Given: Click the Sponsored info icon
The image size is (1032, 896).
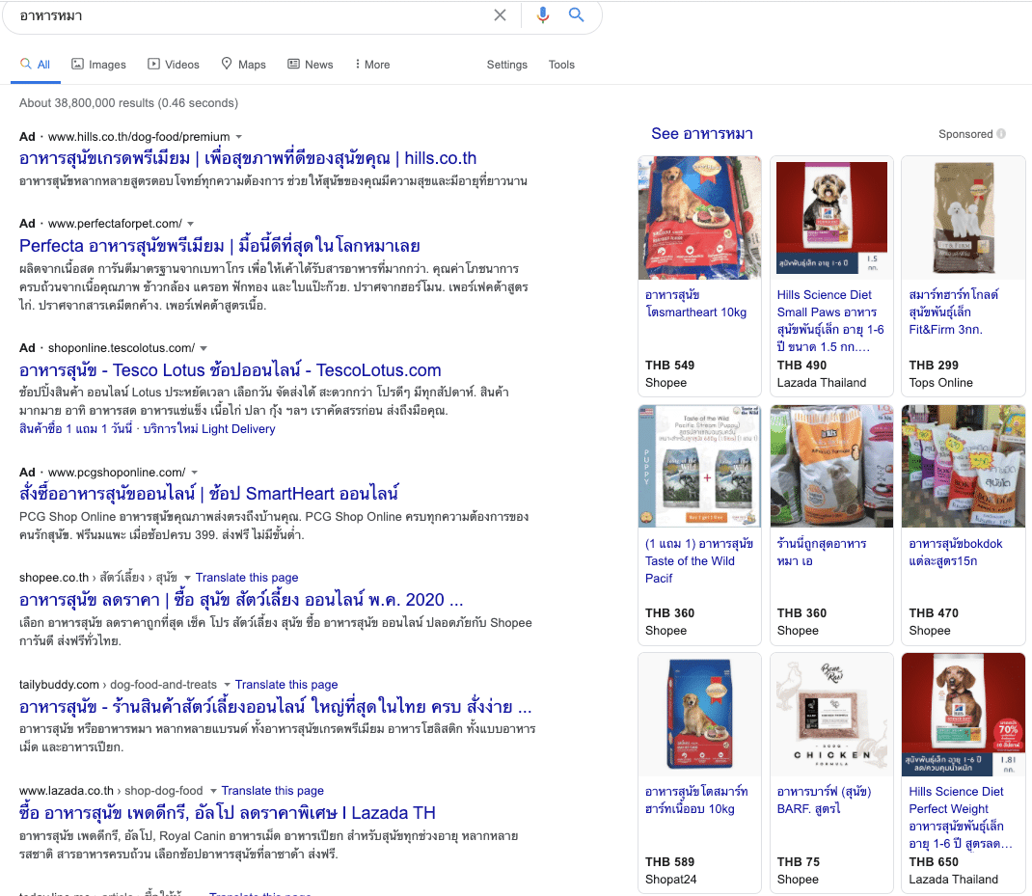Looking at the screenshot, I should click(x=1001, y=134).
